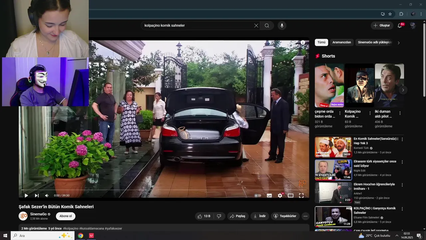Open çeşme orda bidon orda short
The image size is (426, 240).
[x=329, y=85]
